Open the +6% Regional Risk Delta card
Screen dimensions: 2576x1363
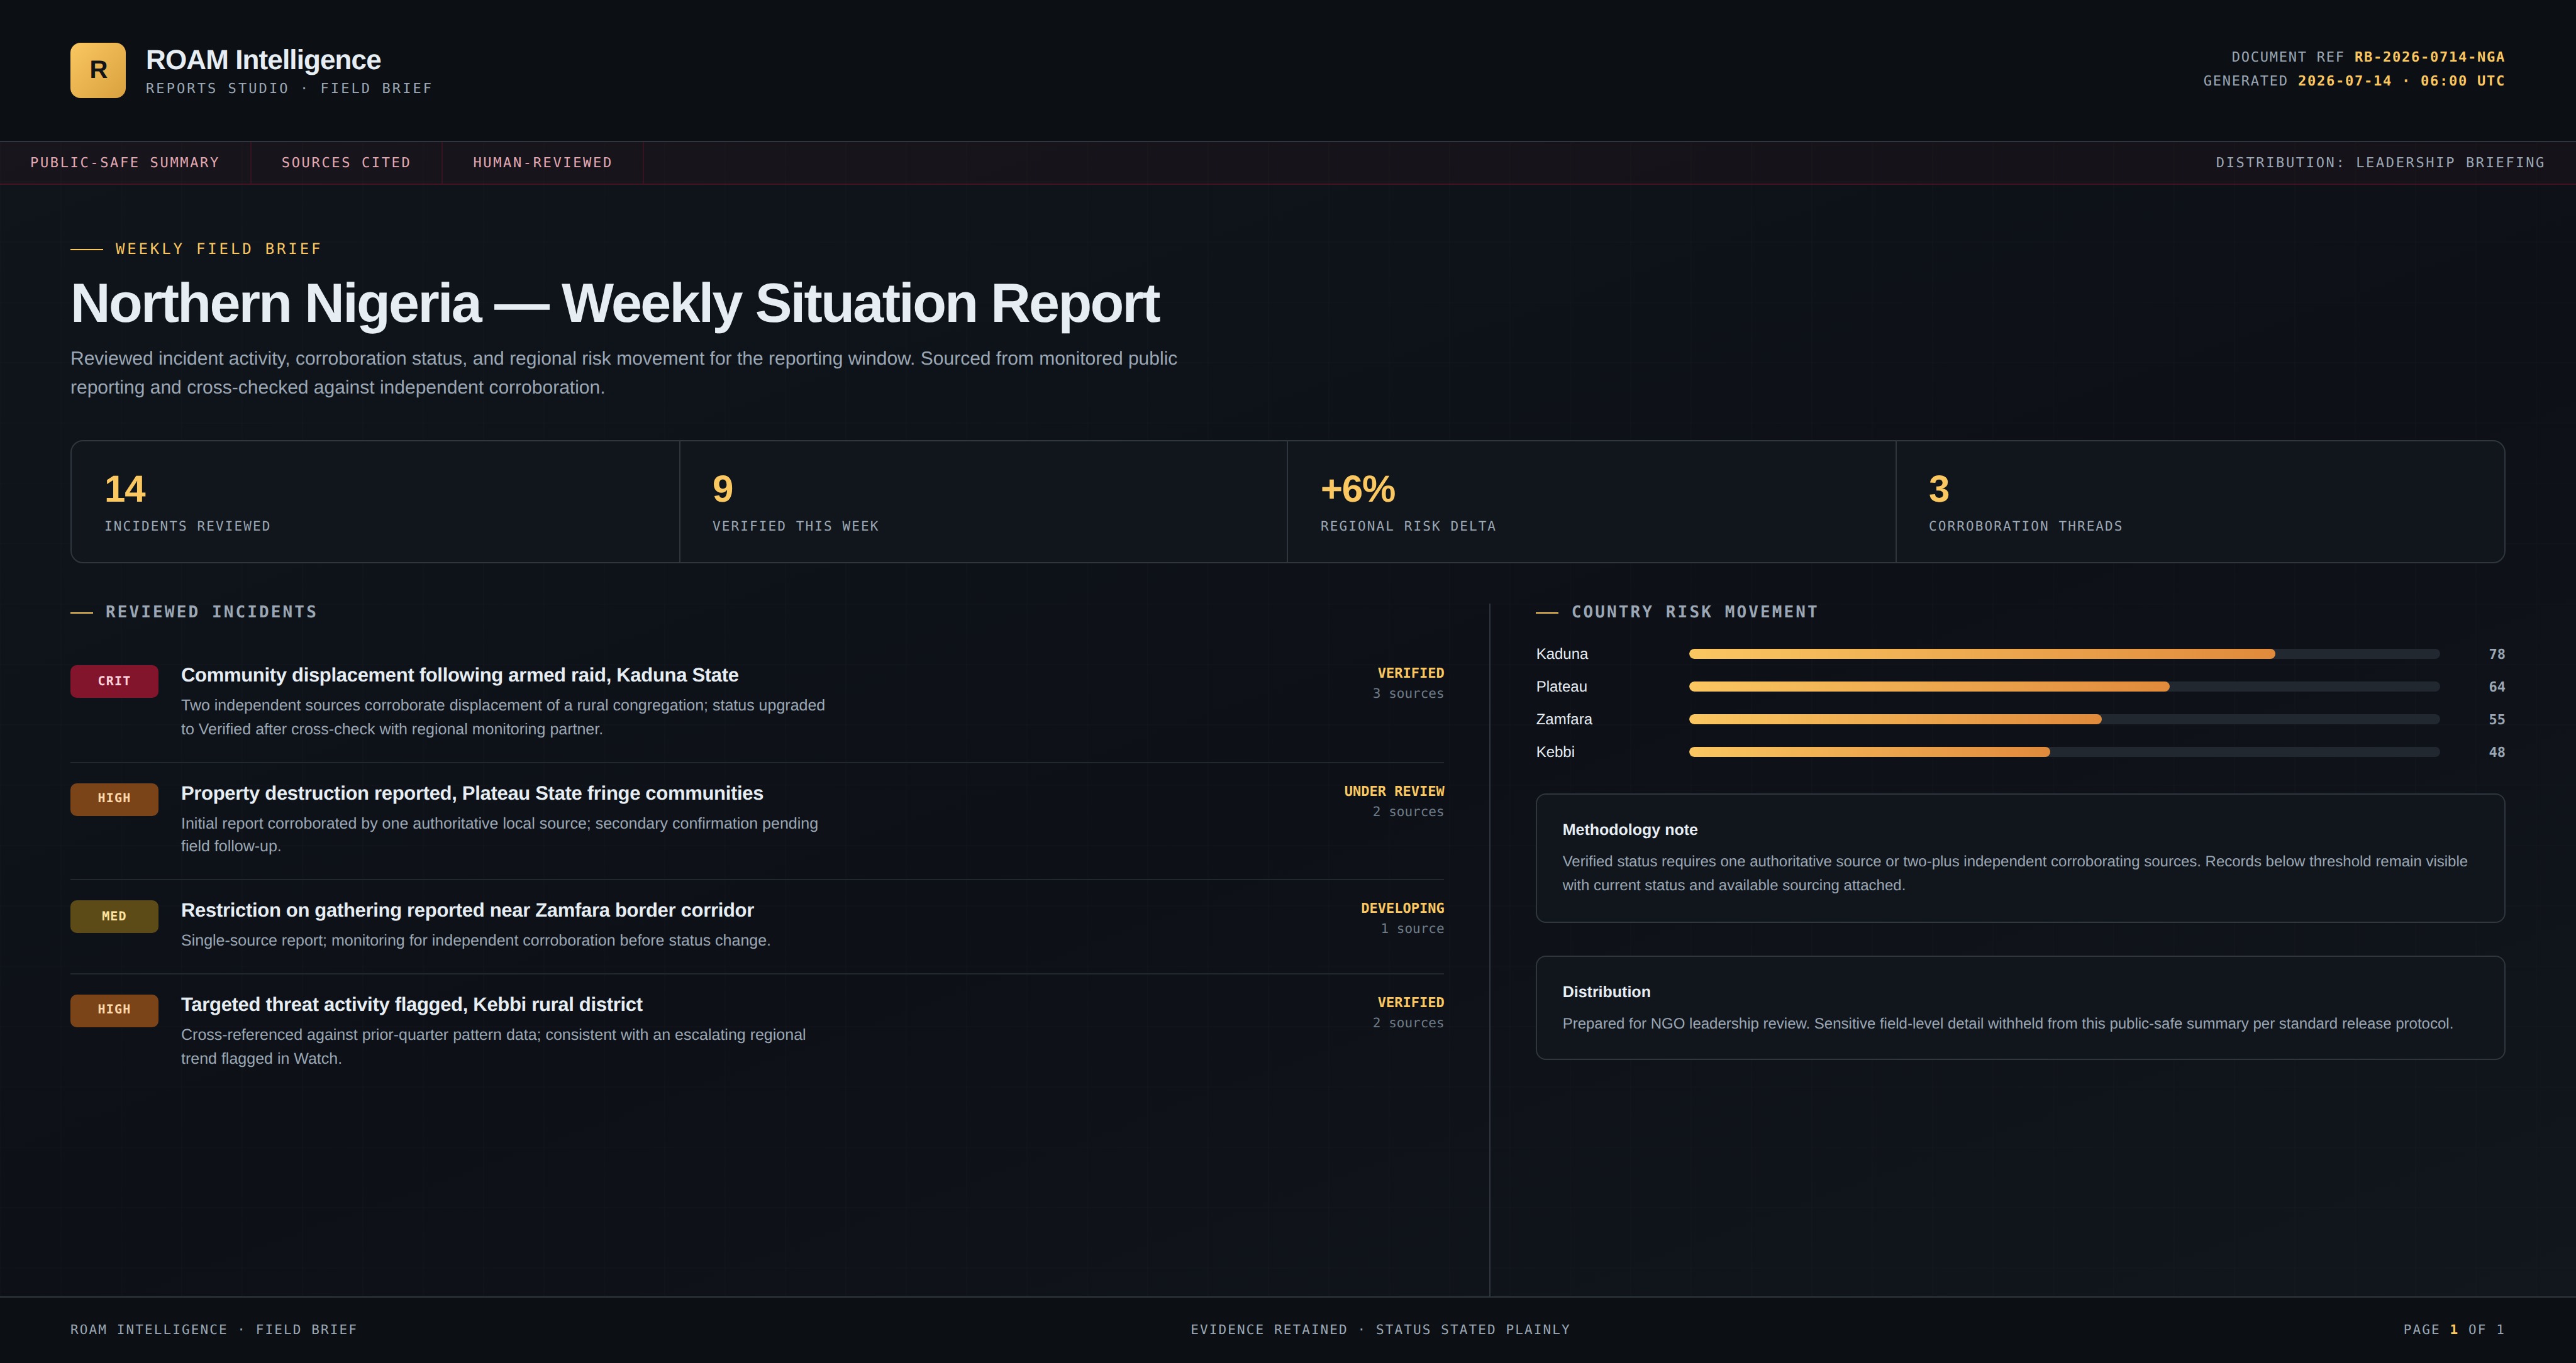point(1591,502)
